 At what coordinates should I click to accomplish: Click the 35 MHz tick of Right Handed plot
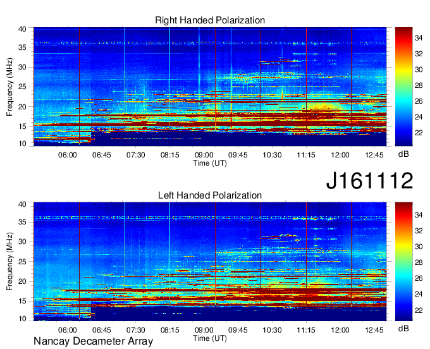[x=22, y=47]
